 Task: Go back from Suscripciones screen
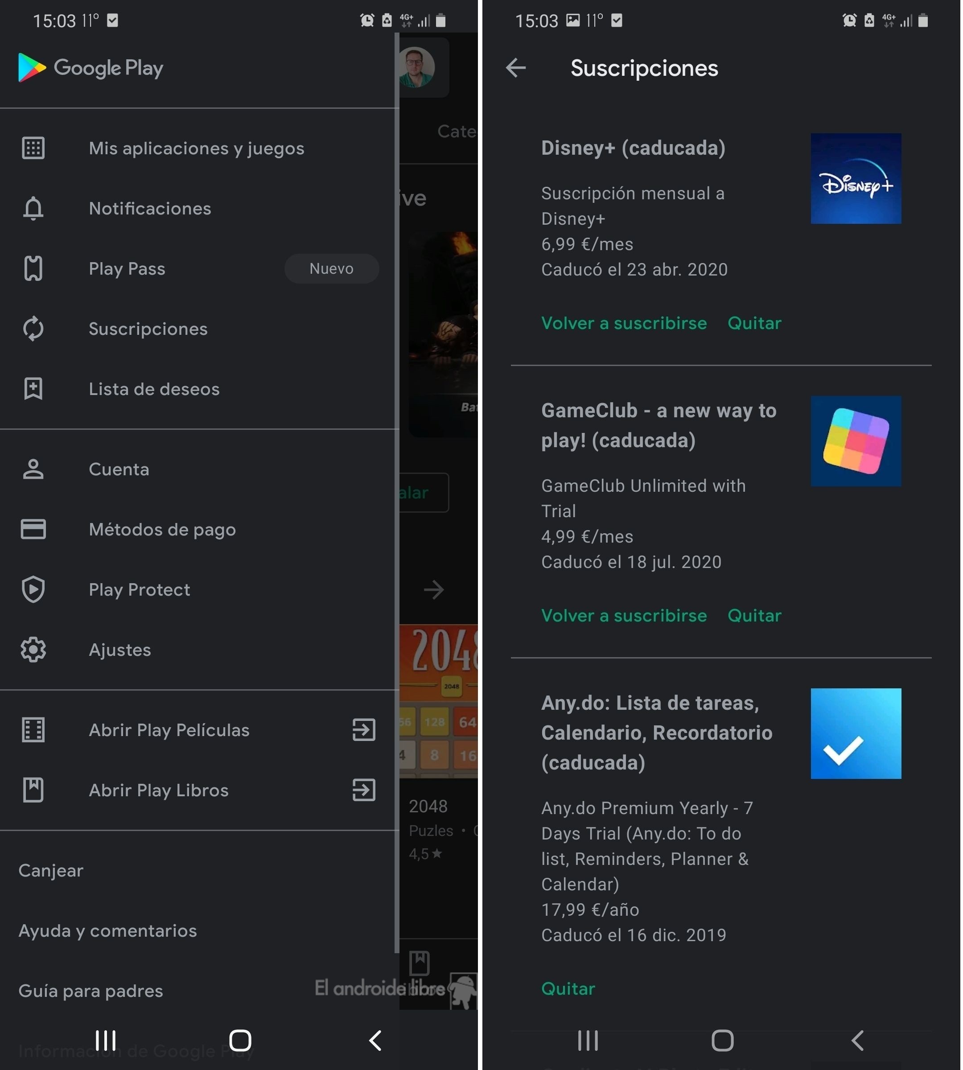pos(516,68)
